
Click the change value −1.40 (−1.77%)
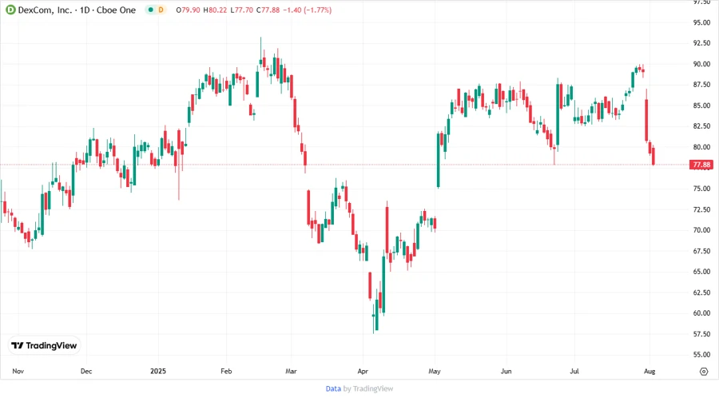tap(308, 10)
